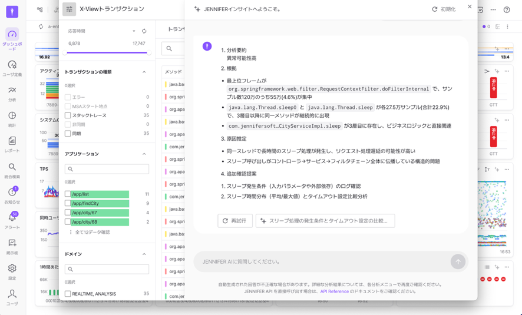The height and width of the screenshot is (315, 522).
Task: Refresh the 応答時間 filter
Action: [x=144, y=31]
